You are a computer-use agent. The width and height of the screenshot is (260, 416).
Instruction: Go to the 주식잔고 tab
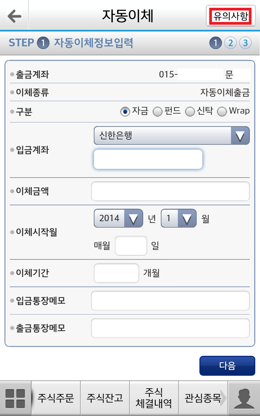105,398
